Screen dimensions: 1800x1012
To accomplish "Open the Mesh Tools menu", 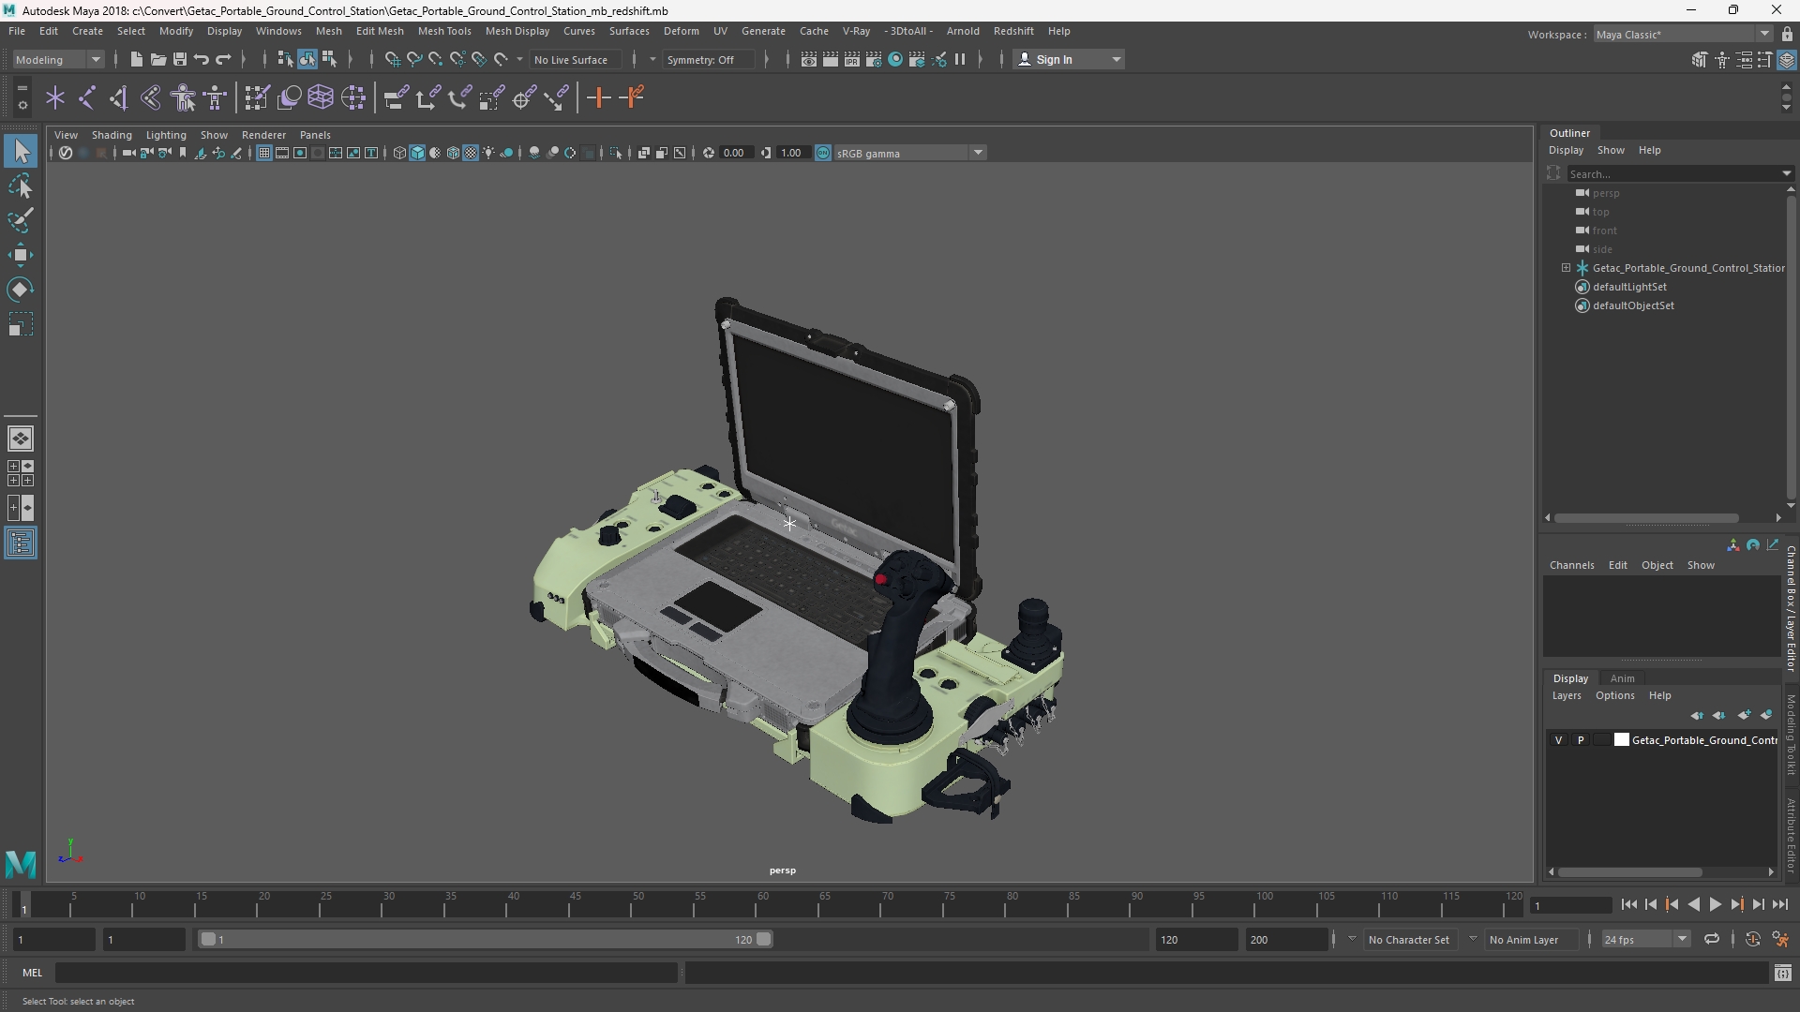I will click(443, 31).
